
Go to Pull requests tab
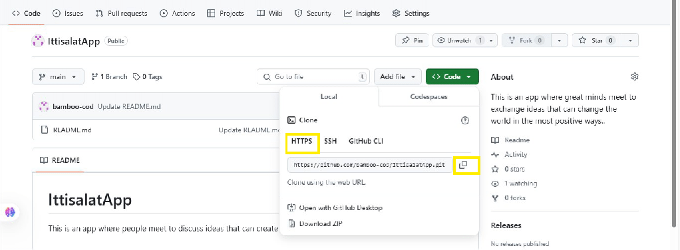point(121,13)
